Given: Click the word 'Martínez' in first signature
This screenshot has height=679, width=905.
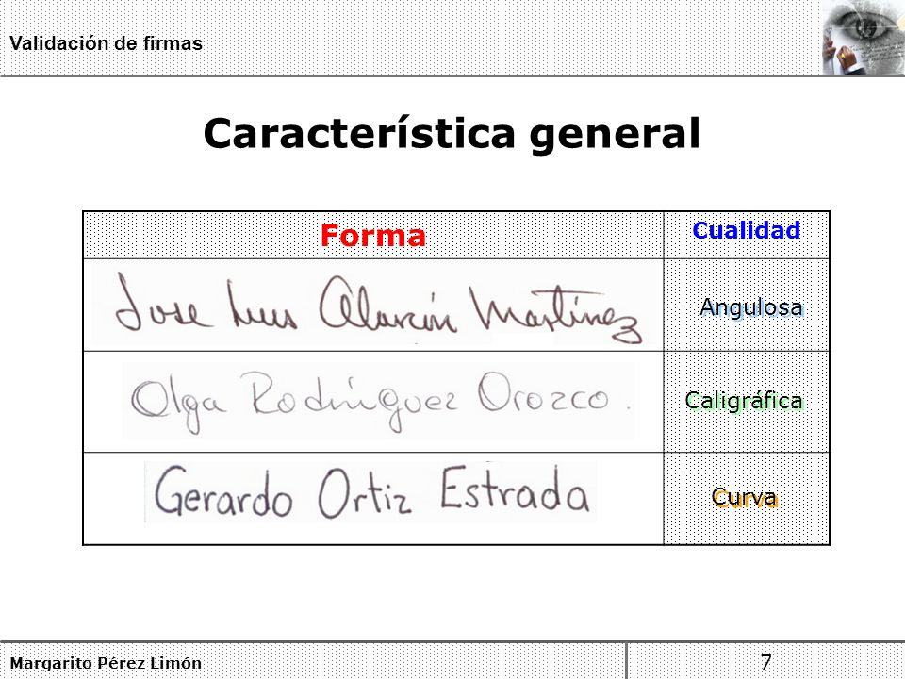Looking at the screenshot, I should 555,314.
